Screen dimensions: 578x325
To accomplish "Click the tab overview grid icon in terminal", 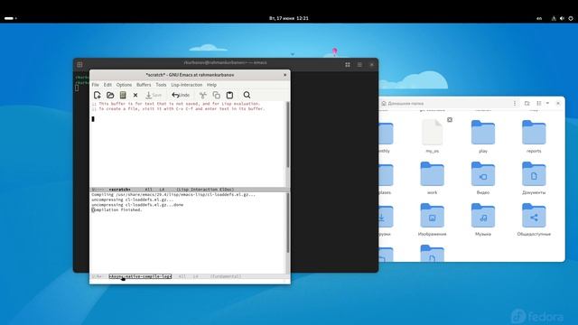I will pyautogui.click(x=348, y=64).
